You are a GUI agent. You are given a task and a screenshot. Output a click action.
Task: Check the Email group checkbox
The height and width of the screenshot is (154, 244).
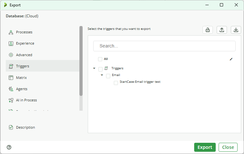tap(108, 76)
